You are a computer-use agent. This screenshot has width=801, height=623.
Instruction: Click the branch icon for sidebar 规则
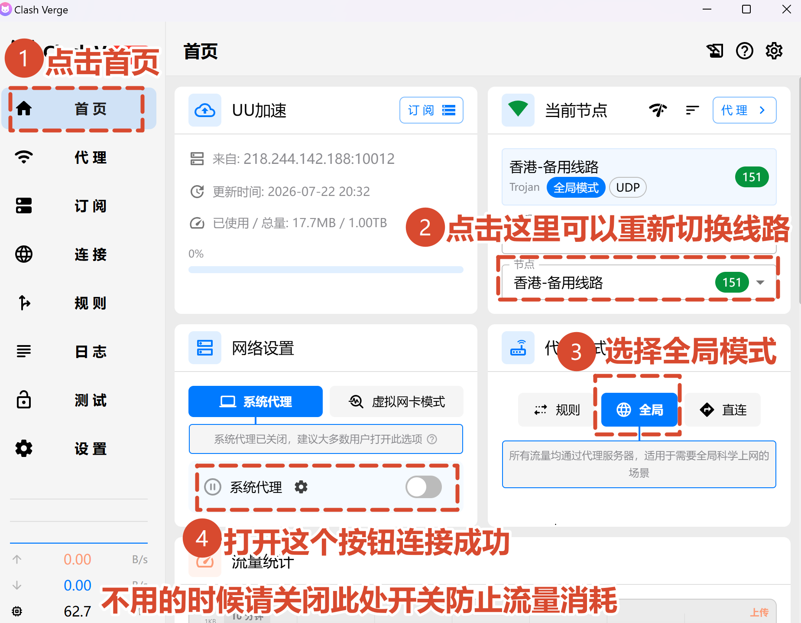24,303
